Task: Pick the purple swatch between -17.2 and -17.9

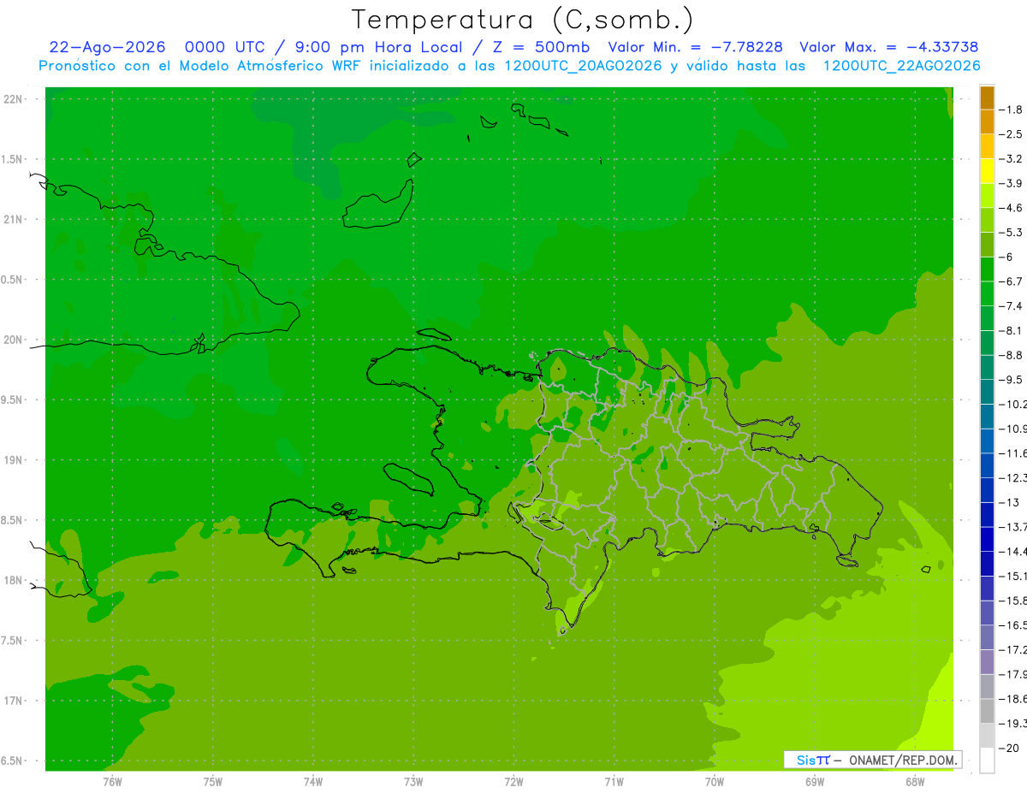Action: 987,663
